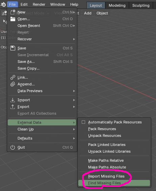This screenshot has width=156, height=191.
Task: Expand the Data Previews submenu
Action: point(74,91)
